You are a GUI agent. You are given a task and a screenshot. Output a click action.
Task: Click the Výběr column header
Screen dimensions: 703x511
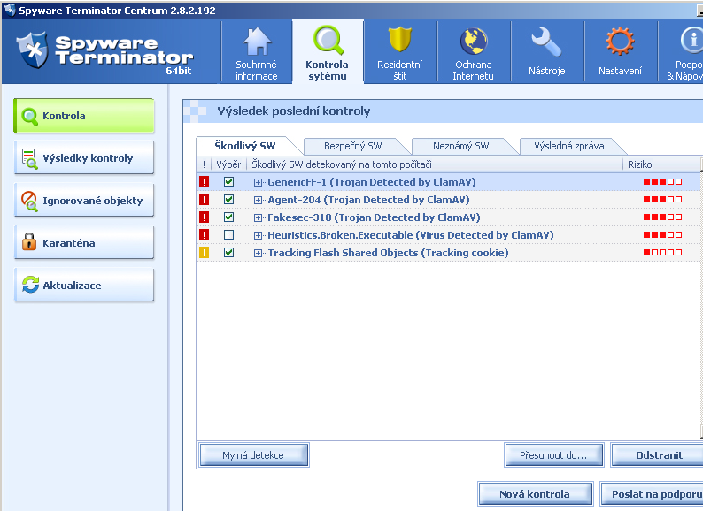click(228, 164)
